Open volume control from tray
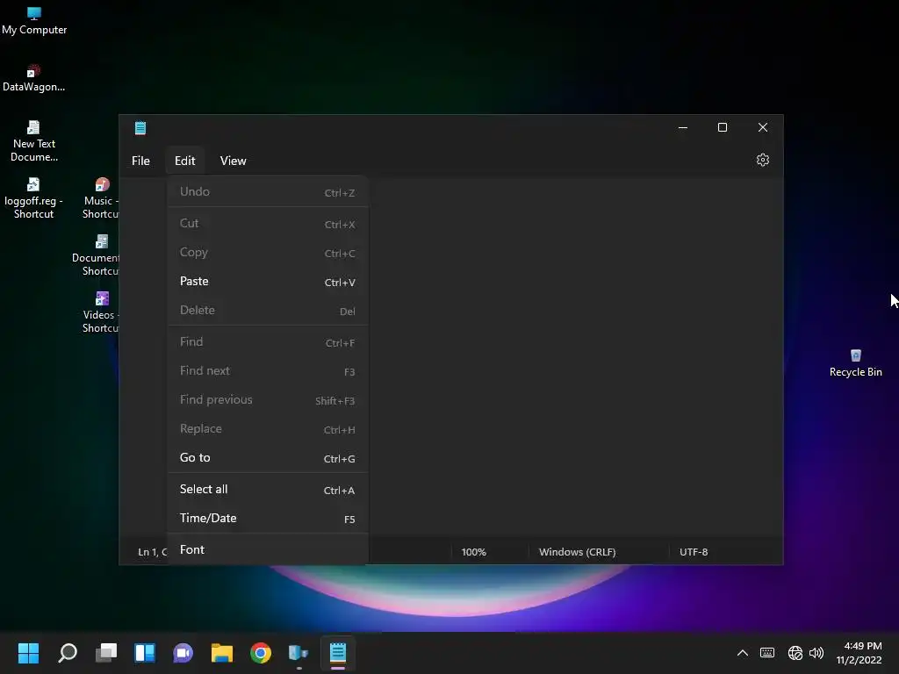 (816, 653)
